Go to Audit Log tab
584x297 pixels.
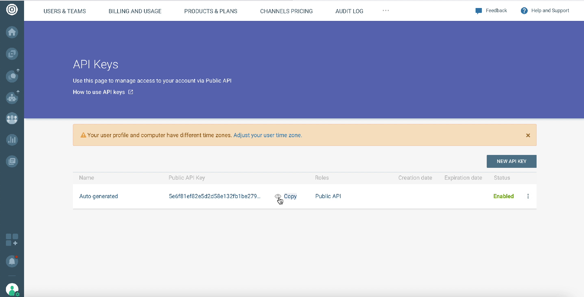(349, 11)
